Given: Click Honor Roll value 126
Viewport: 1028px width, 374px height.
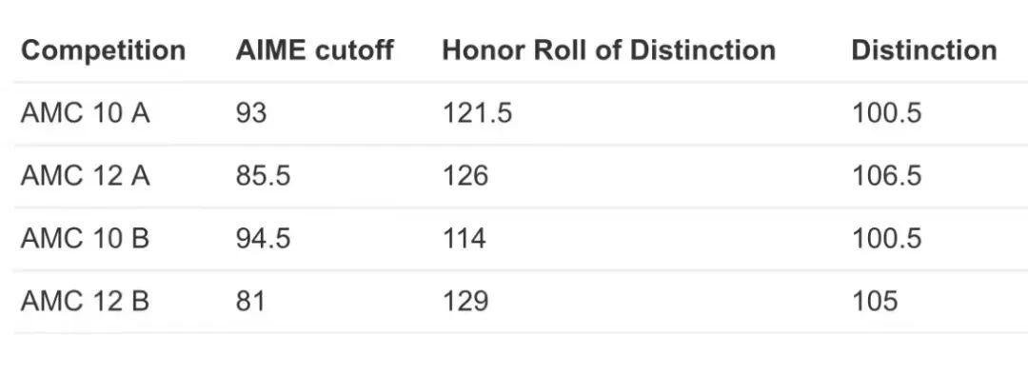Looking at the screenshot, I should [465, 175].
